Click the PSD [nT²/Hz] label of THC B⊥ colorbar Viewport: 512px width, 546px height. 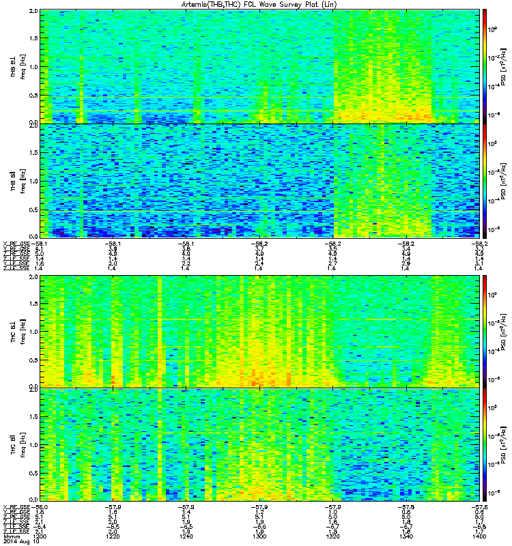click(504, 332)
